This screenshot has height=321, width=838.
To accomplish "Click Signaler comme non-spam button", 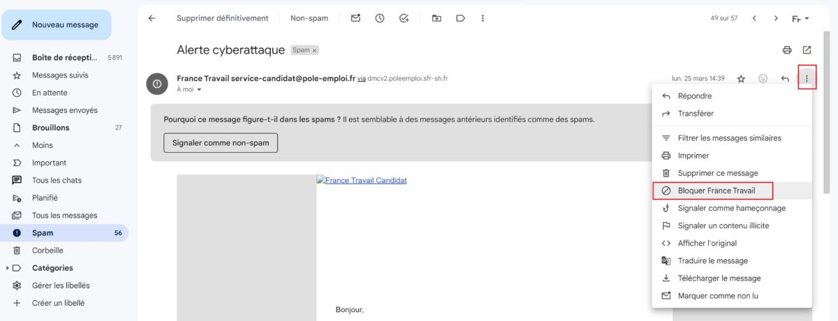I will [x=221, y=142].
